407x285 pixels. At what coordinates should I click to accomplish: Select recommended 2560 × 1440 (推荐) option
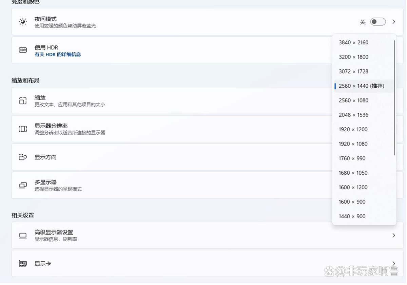[361, 86]
